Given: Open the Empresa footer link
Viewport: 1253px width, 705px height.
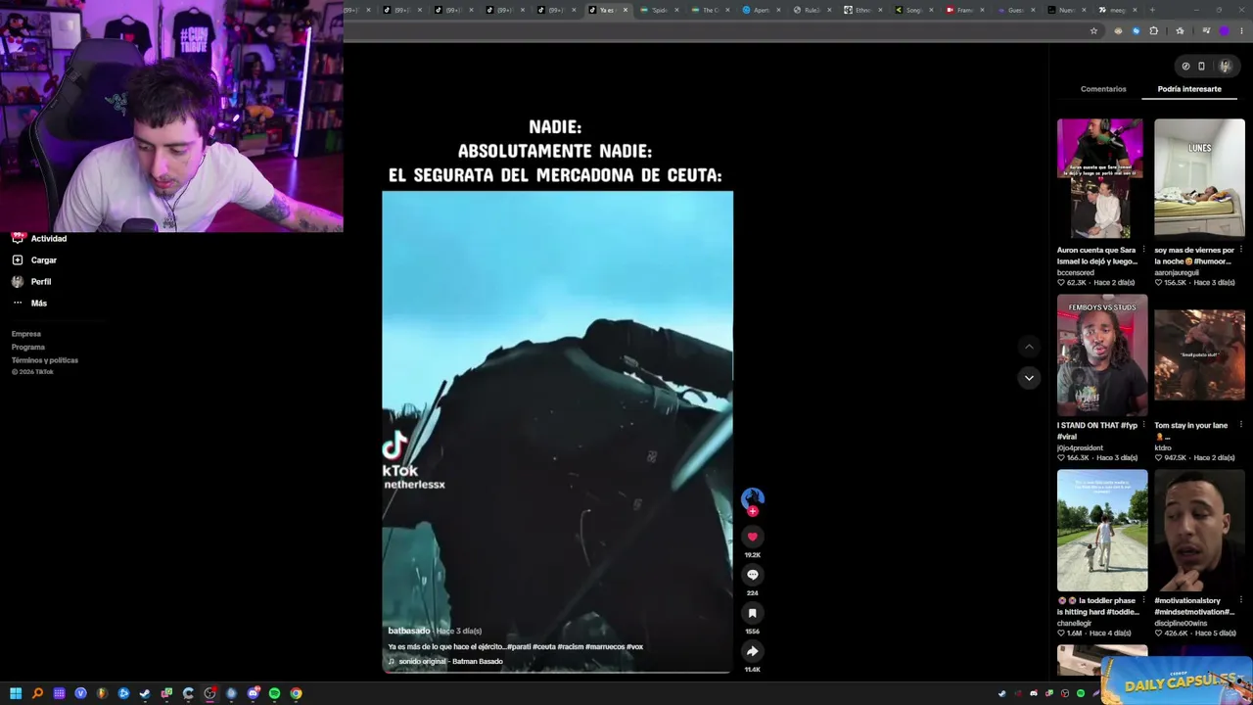Looking at the screenshot, I should (26, 334).
